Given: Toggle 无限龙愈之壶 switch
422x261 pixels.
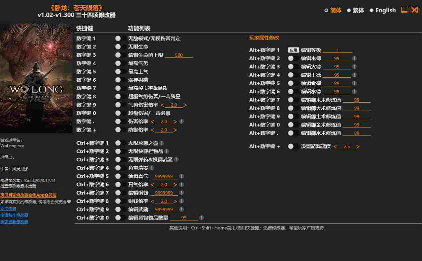Looking at the screenshot, I should click(120, 143).
